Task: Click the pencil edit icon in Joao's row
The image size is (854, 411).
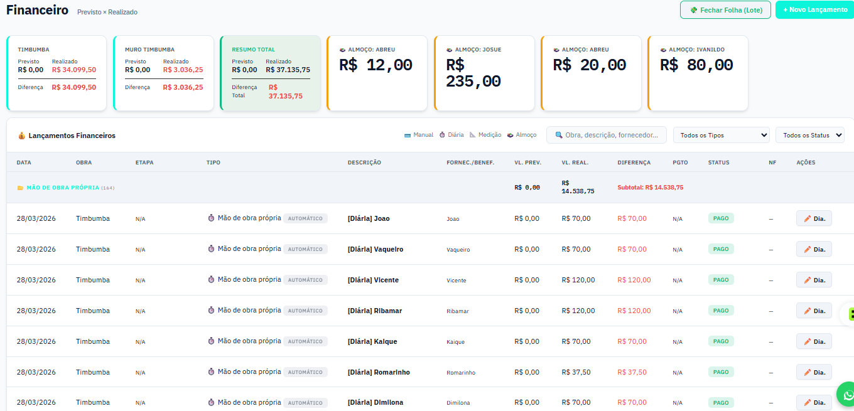Action: pos(808,218)
